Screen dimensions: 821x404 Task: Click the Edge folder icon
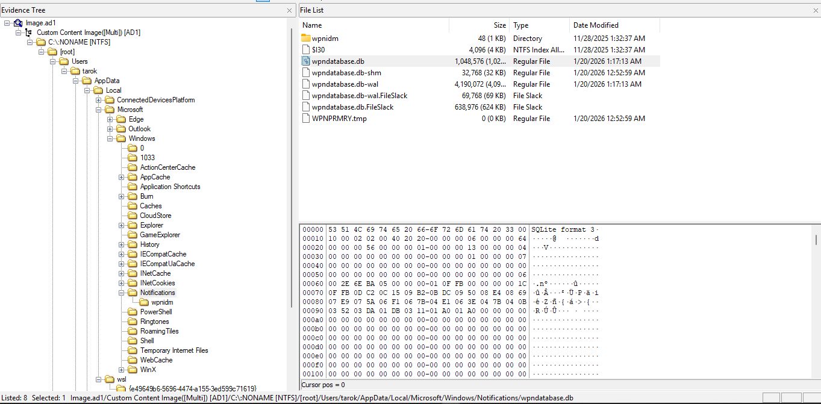(121, 119)
